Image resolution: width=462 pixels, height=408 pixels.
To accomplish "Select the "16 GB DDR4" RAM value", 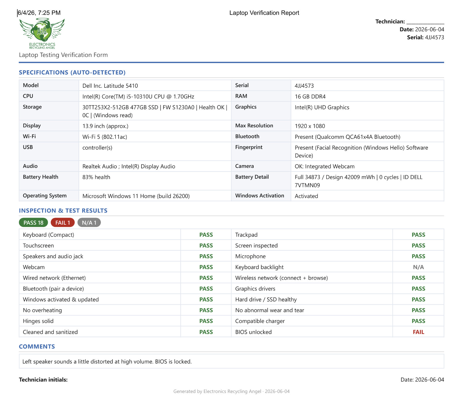I will click(x=310, y=96).
